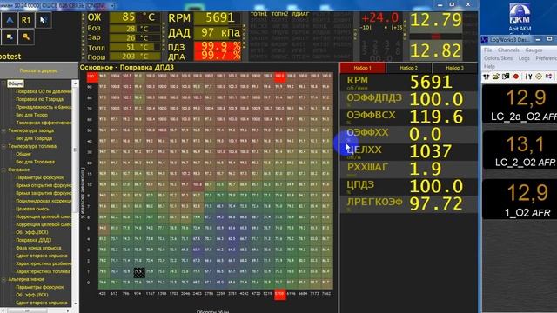Click the Показать дерево button
This screenshot has height=313, width=557.
38,70
